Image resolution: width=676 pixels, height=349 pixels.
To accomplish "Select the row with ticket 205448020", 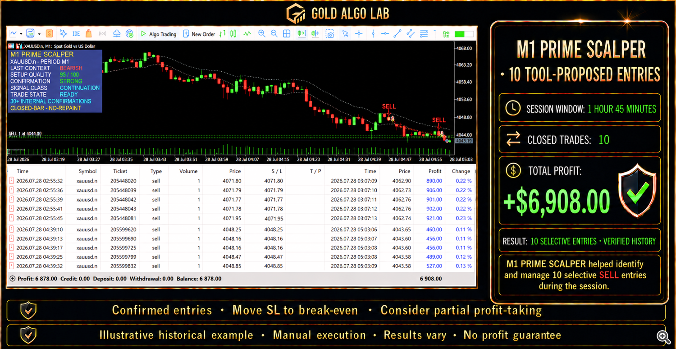I will pos(241,181).
